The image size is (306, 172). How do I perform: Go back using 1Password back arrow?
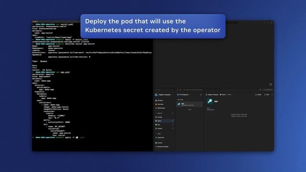(178, 90)
